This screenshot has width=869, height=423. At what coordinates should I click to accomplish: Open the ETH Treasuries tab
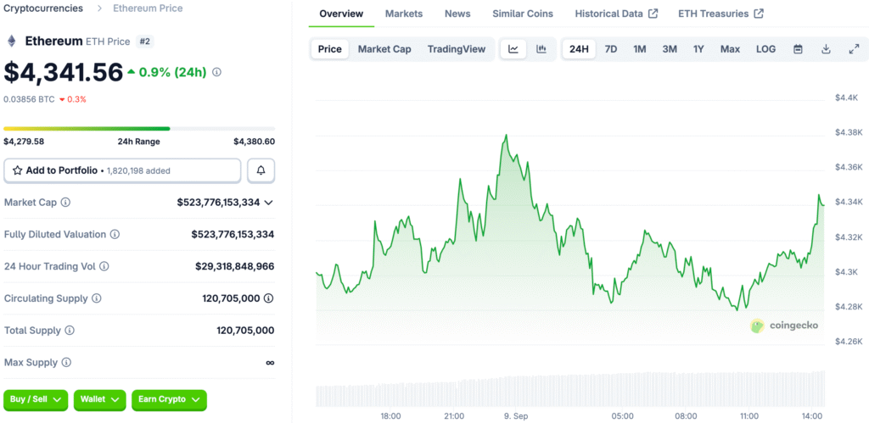721,14
